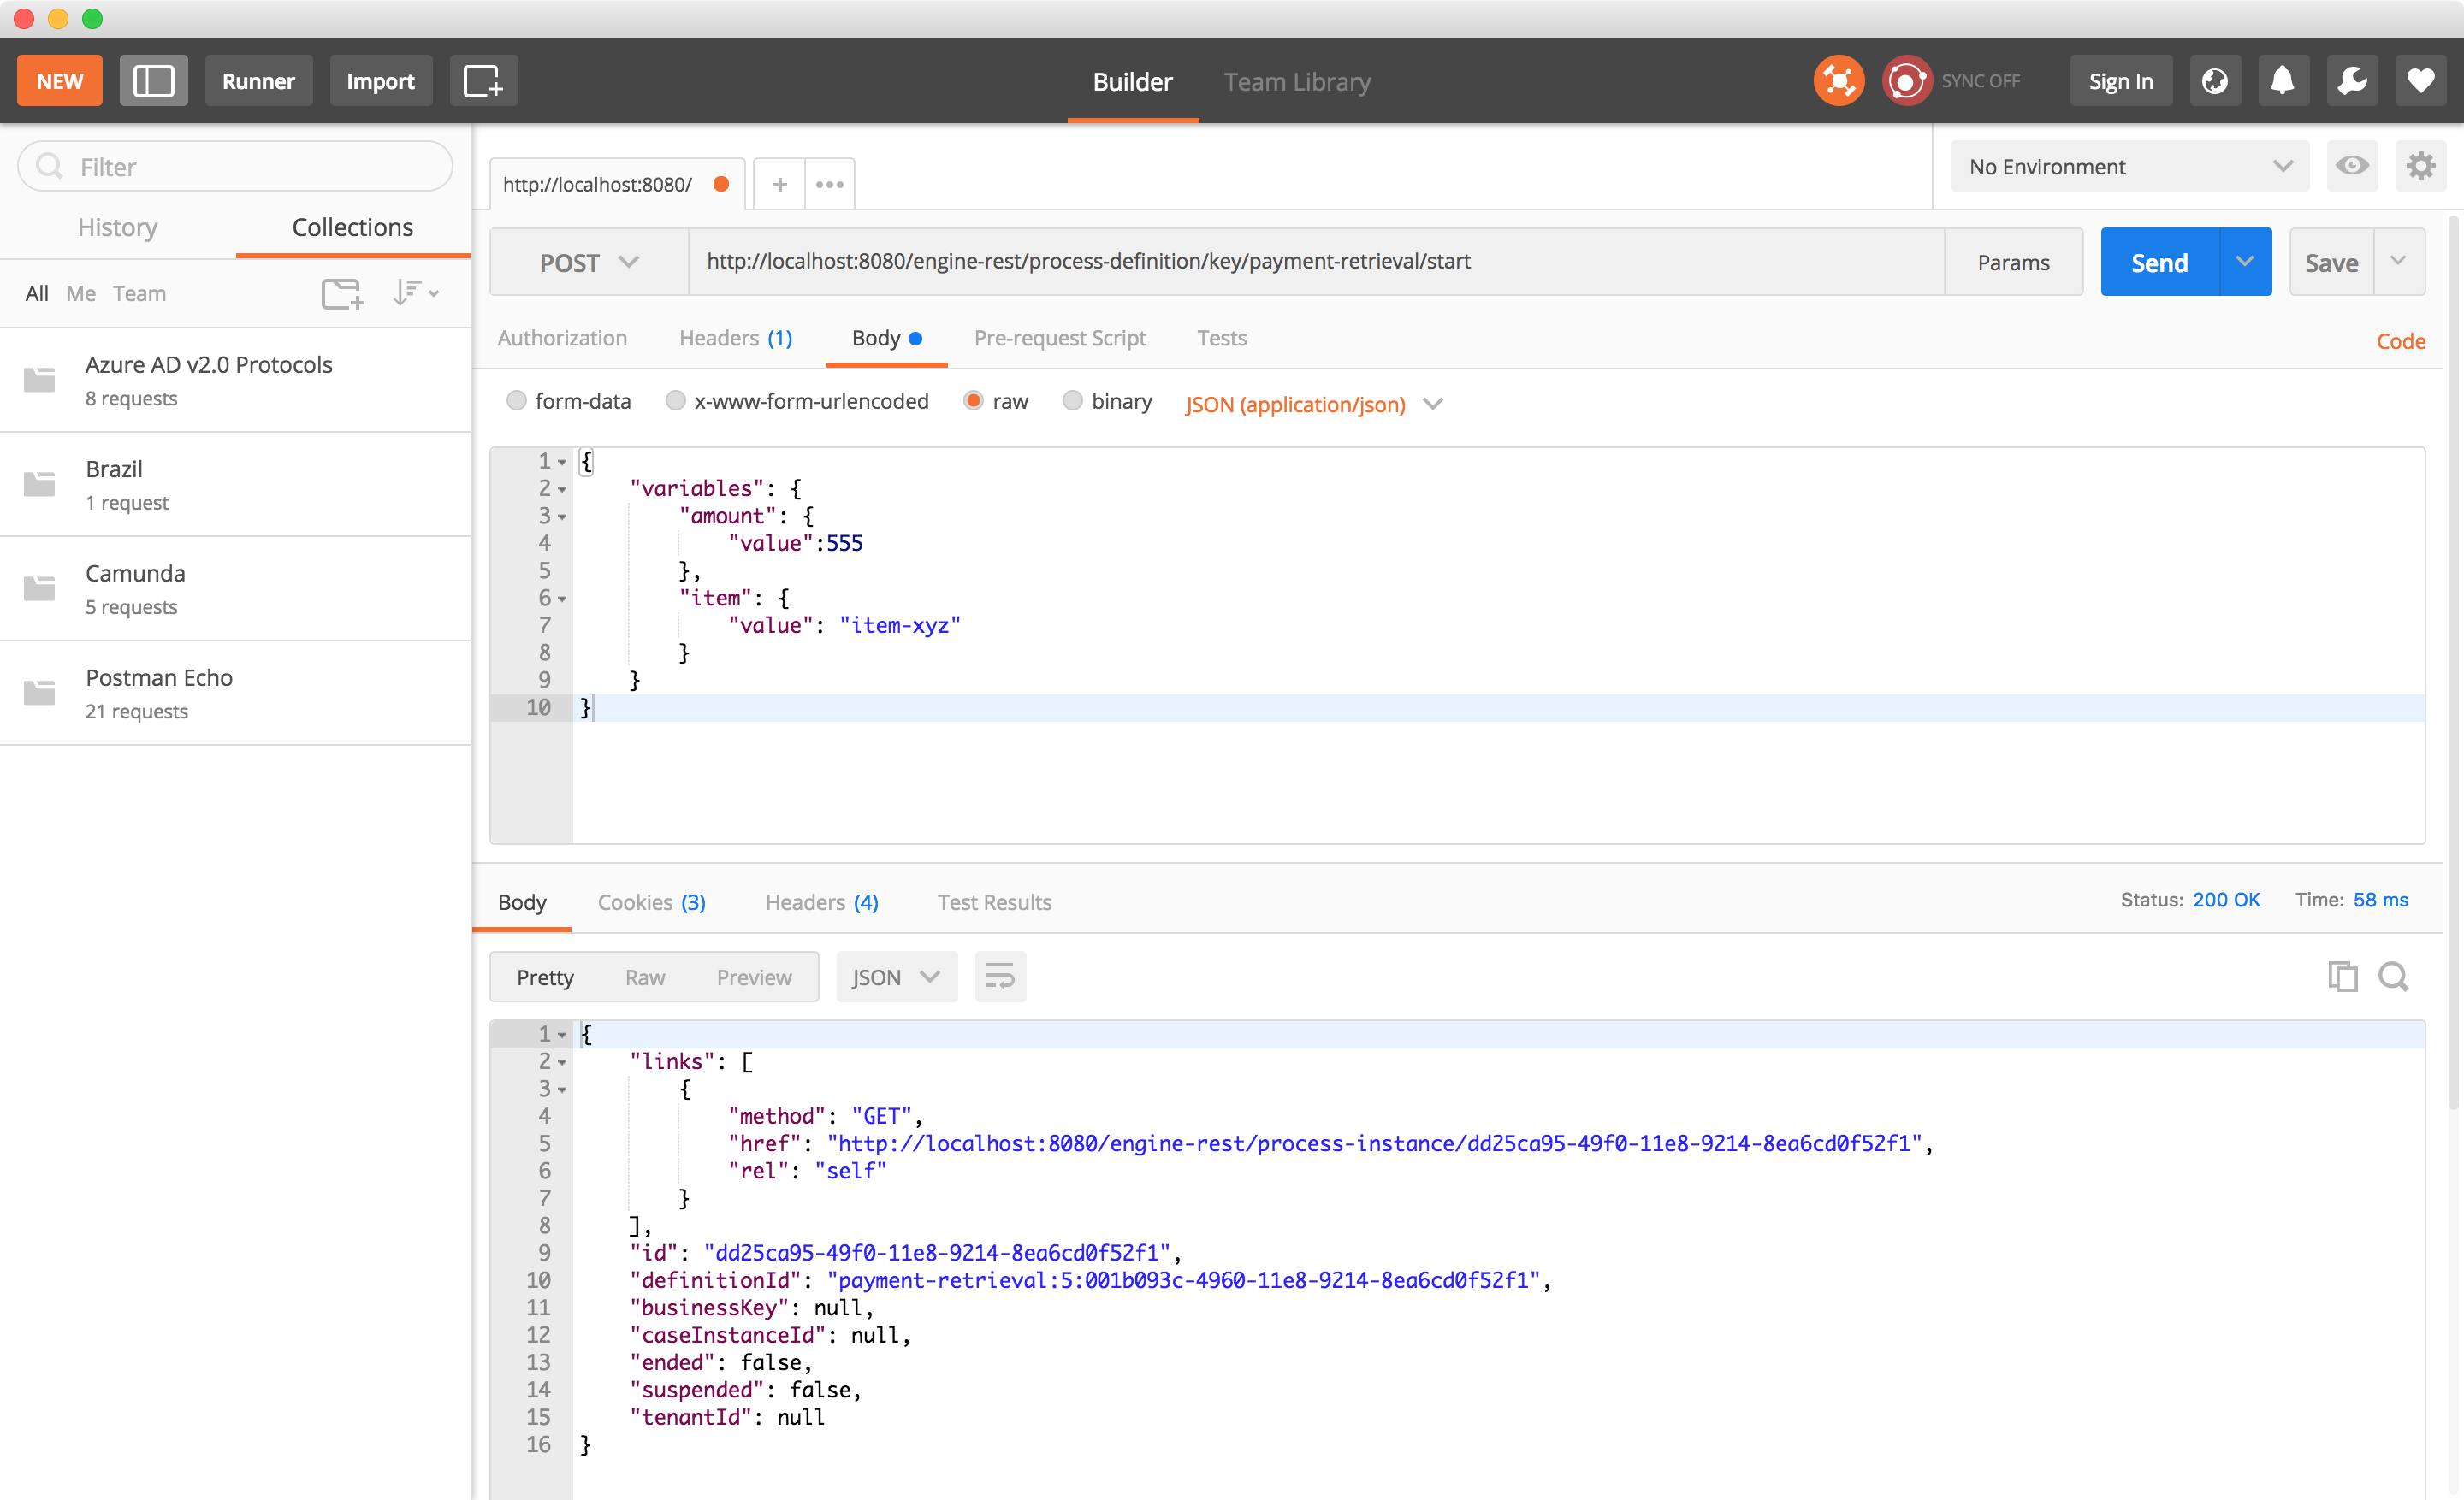Open the interceptor satellite icon
This screenshot has width=2464, height=1500.
[x=1838, y=81]
